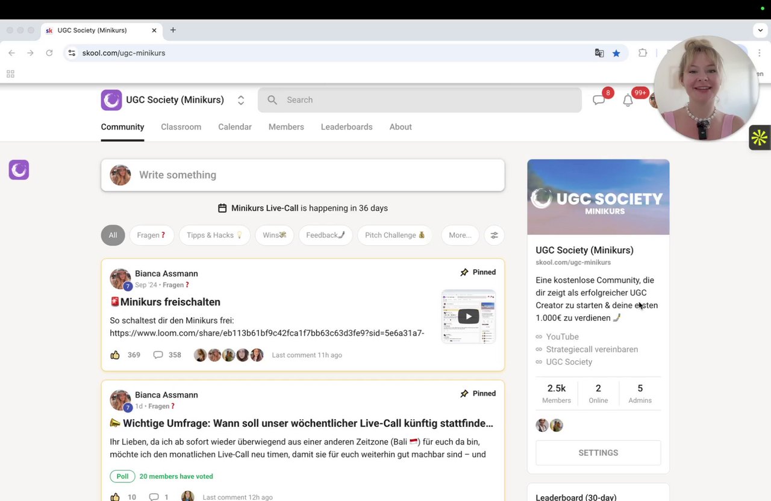Expand the community switcher arrows

click(x=241, y=100)
